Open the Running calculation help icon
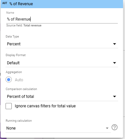This screenshot has height=139, width=125. point(115,127)
